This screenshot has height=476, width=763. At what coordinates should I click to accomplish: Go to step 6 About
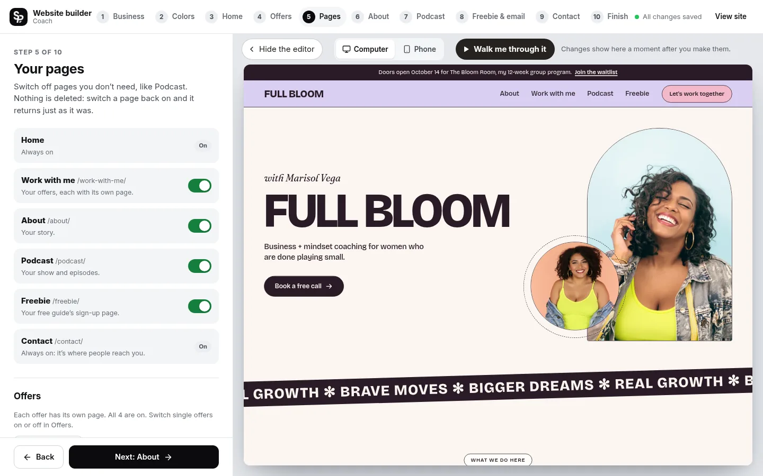click(x=371, y=16)
